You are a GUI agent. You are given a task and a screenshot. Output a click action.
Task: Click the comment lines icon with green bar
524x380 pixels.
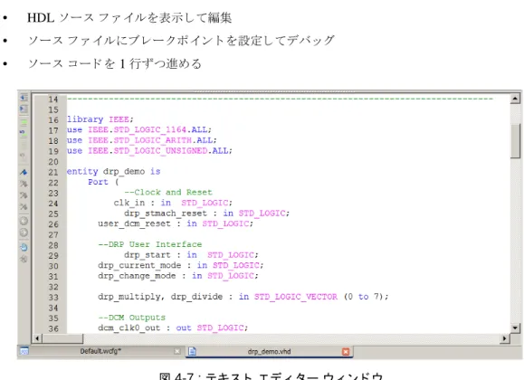pyautogui.click(x=24, y=123)
